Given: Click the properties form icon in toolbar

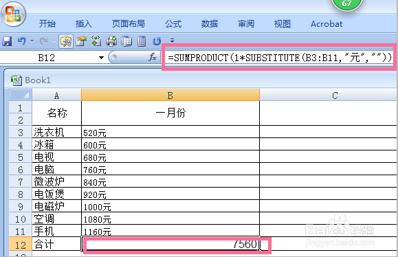Looking at the screenshot, I should tap(81, 41).
